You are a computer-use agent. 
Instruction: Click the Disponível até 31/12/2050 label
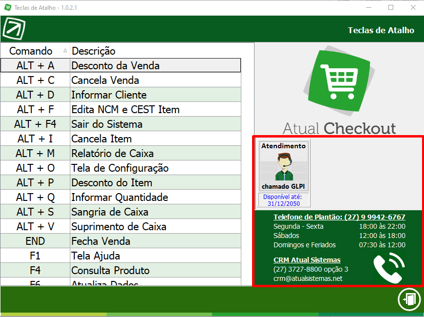(283, 200)
